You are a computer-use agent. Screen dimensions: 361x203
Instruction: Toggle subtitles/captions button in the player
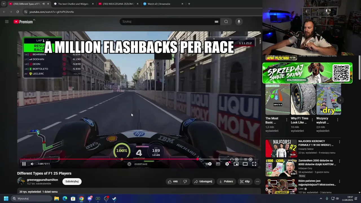pyautogui.click(x=218, y=164)
